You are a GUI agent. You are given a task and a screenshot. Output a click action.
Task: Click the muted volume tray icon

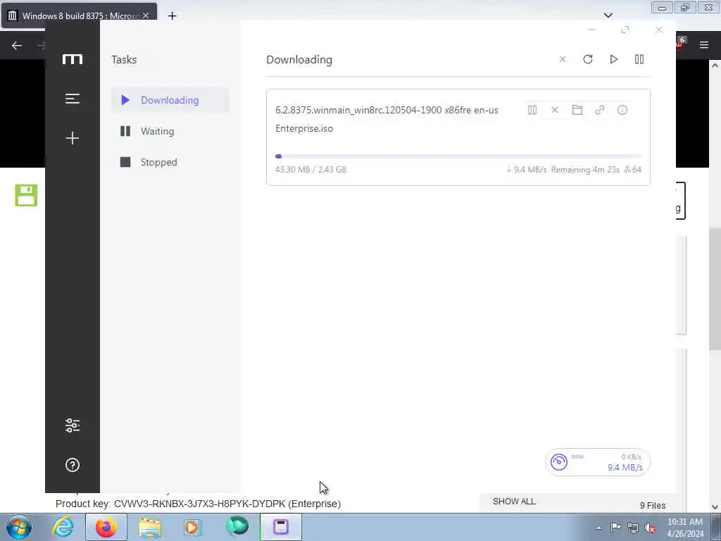(x=650, y=528)
